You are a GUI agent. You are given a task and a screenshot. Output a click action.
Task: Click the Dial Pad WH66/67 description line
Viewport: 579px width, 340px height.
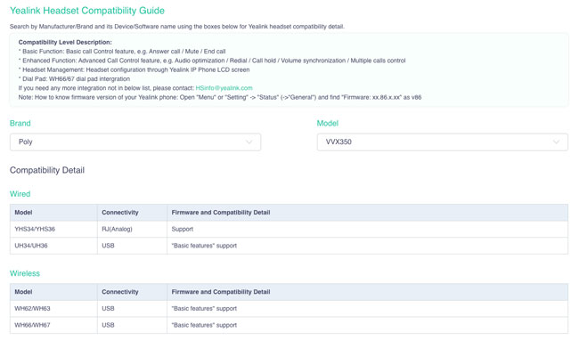pos(74,79)
